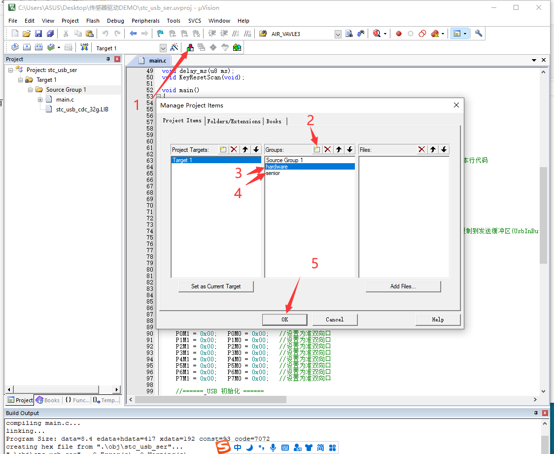Insert a bookmark using flag icon
The image size is (554, 454).
(x=160, y=34)
